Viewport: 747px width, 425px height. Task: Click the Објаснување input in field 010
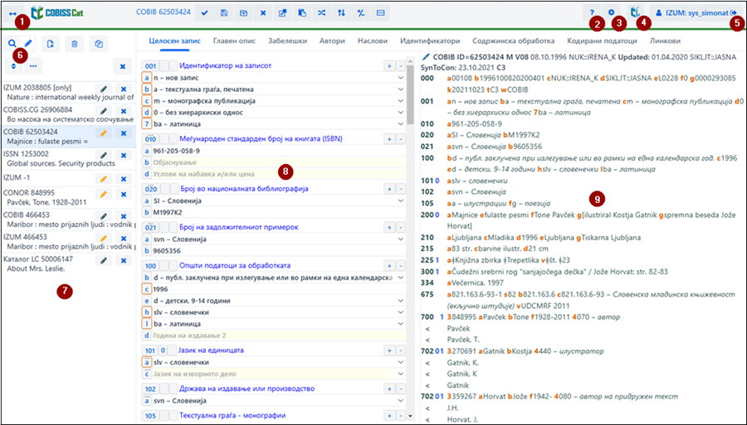279,162
